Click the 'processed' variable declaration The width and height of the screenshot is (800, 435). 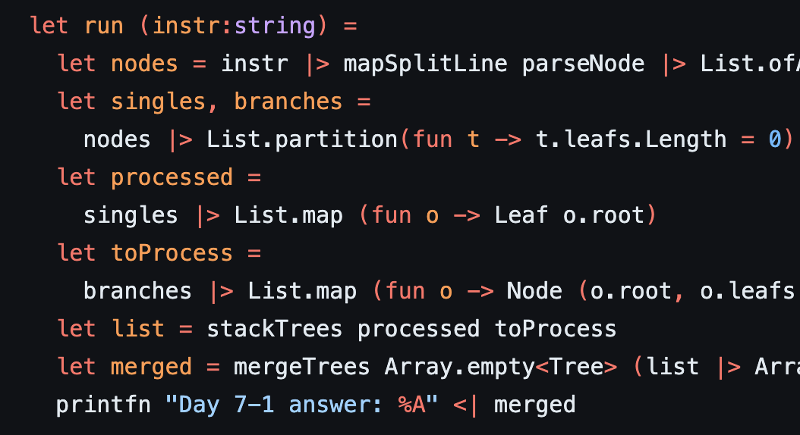172,178
